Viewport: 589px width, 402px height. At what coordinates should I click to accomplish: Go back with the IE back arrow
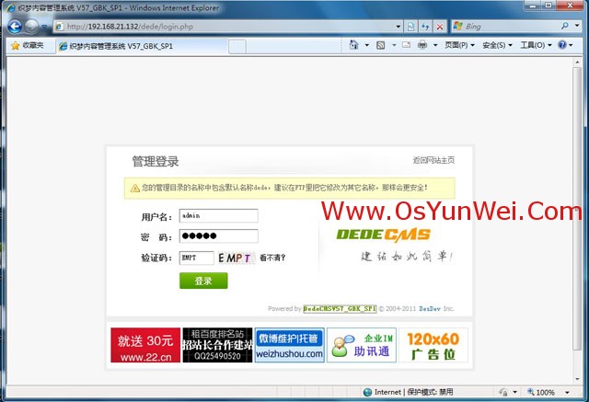15,27
